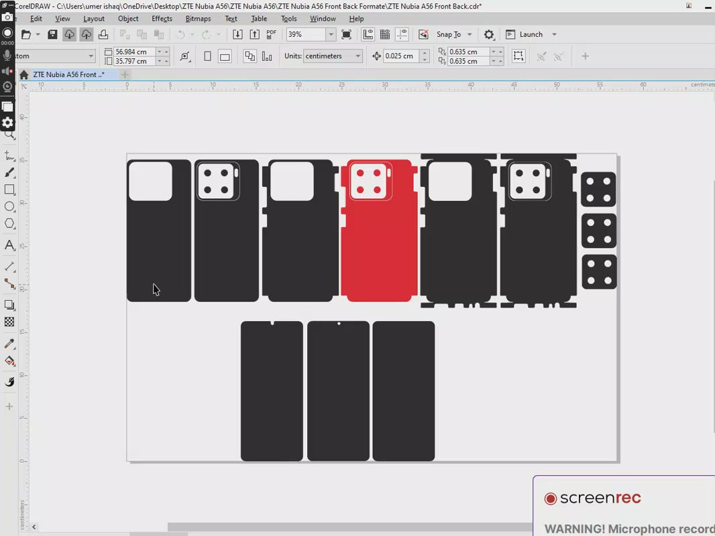Click the nudge distance input field
Image resolution: width=715 pixels, height=536 pixels.
click(x=400, y=56)
